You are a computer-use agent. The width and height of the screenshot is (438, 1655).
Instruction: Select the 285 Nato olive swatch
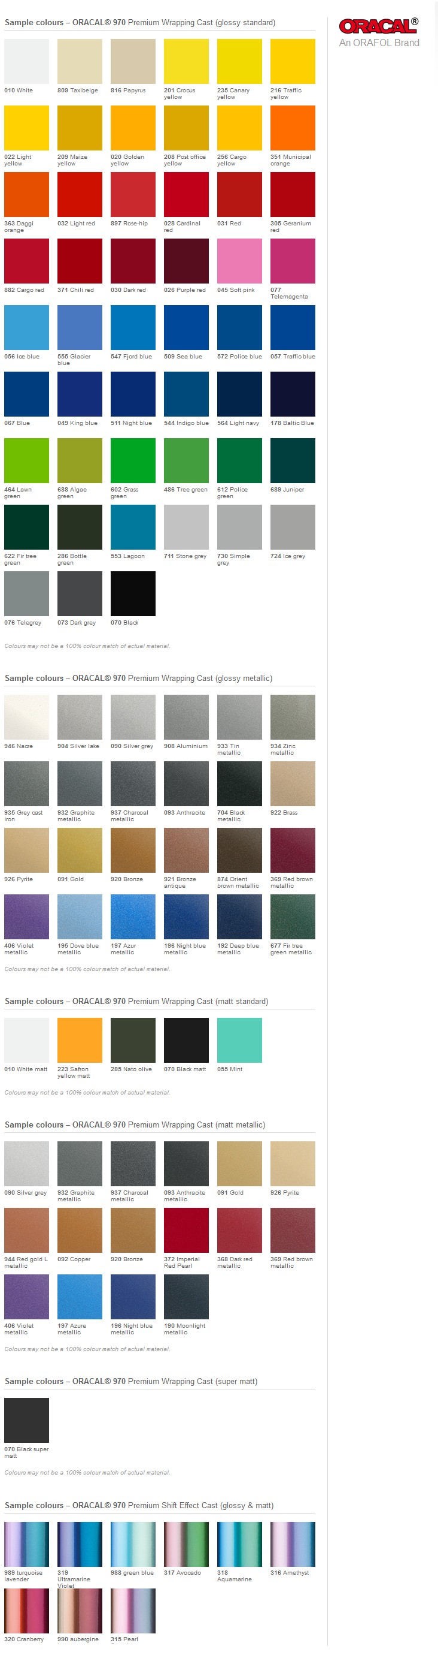pos(133,1041)
